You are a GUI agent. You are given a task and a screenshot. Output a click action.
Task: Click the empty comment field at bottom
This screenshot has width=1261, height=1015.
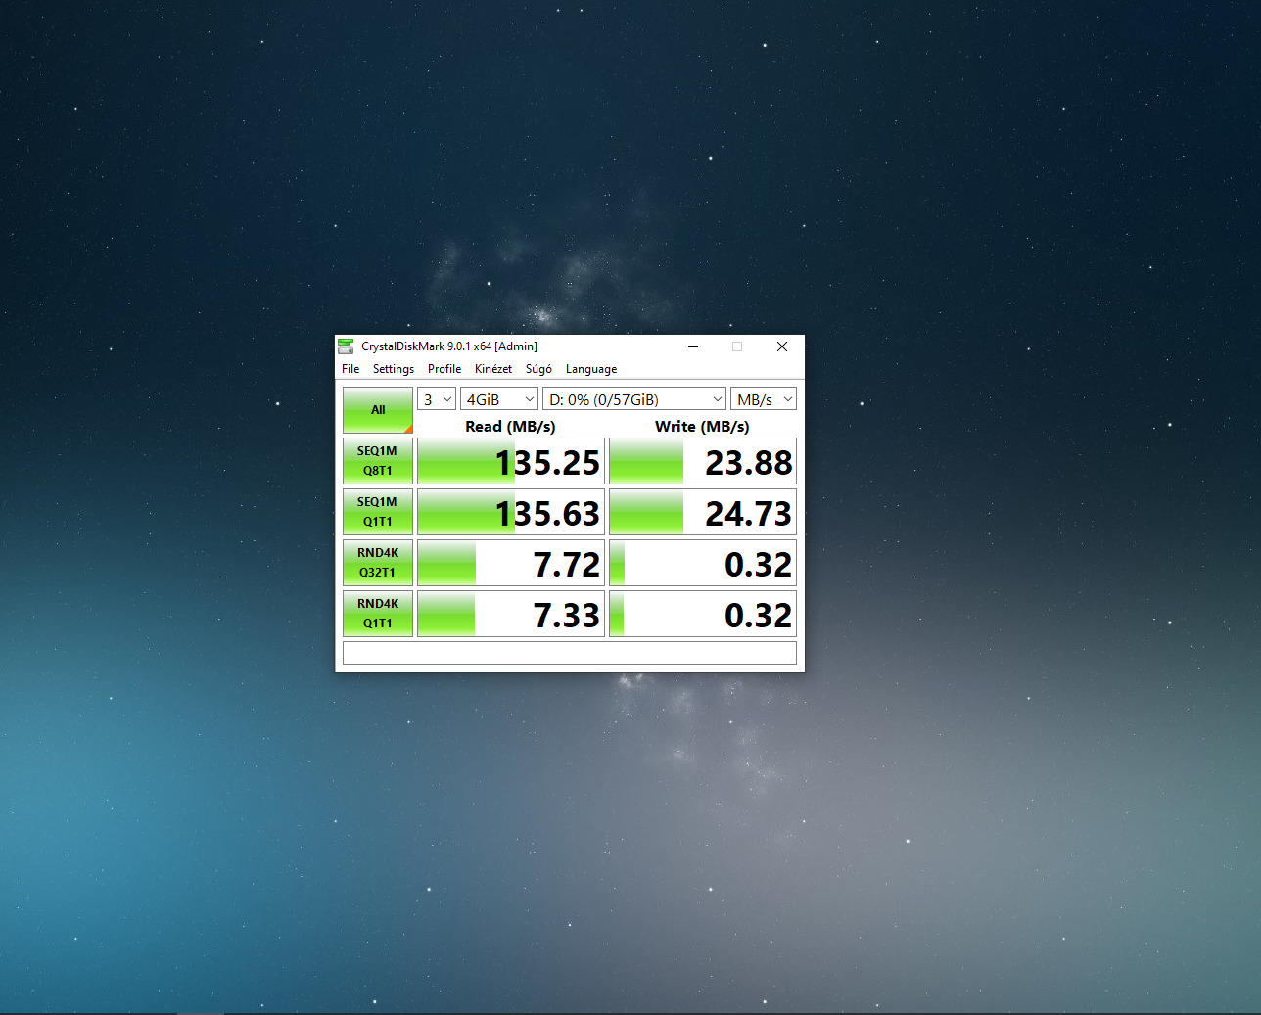point(570,653)
